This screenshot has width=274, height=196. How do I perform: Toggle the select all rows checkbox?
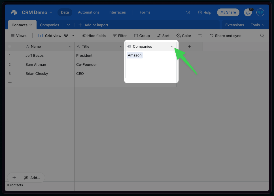pyautogui.click(x=9, y=47)
